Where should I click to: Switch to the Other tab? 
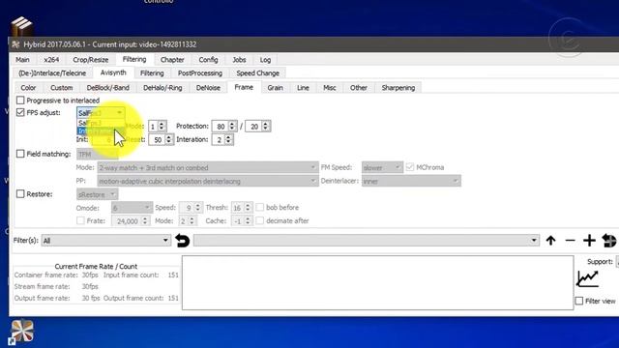359,88
